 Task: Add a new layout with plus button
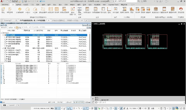(18, 105)
